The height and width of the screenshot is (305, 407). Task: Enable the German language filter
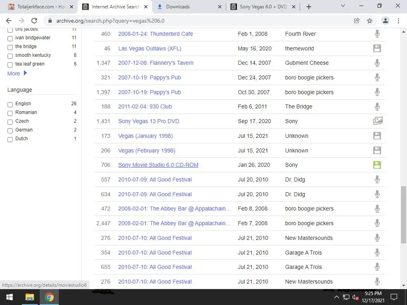(10, 131)
